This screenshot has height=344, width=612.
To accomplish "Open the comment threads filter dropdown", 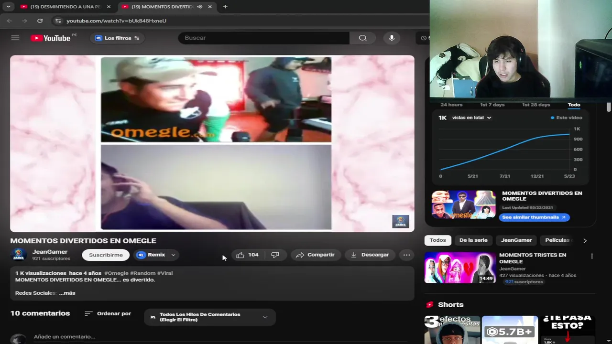I will click(x=210, y=317).
